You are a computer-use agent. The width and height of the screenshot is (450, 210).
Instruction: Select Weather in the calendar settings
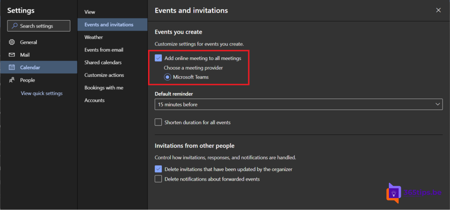[94, 37]
